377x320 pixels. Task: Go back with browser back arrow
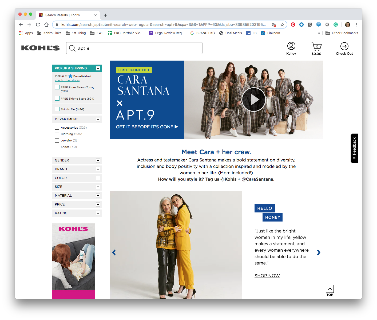[x=21, y=25]
